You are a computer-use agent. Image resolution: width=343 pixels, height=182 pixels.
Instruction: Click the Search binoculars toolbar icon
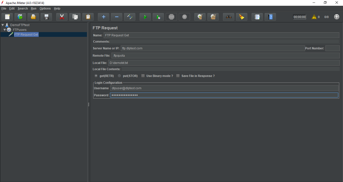pos(228,17)
